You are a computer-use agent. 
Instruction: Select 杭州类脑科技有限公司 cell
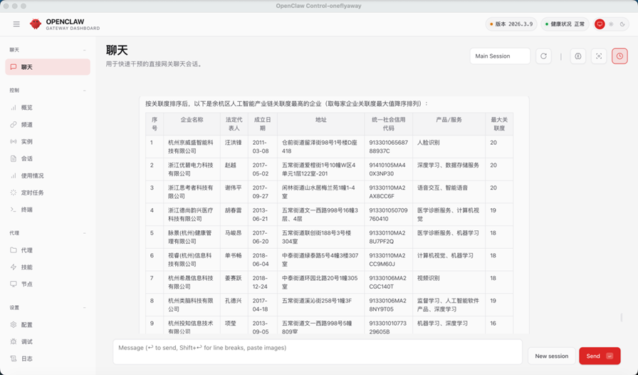coord(191,305)
